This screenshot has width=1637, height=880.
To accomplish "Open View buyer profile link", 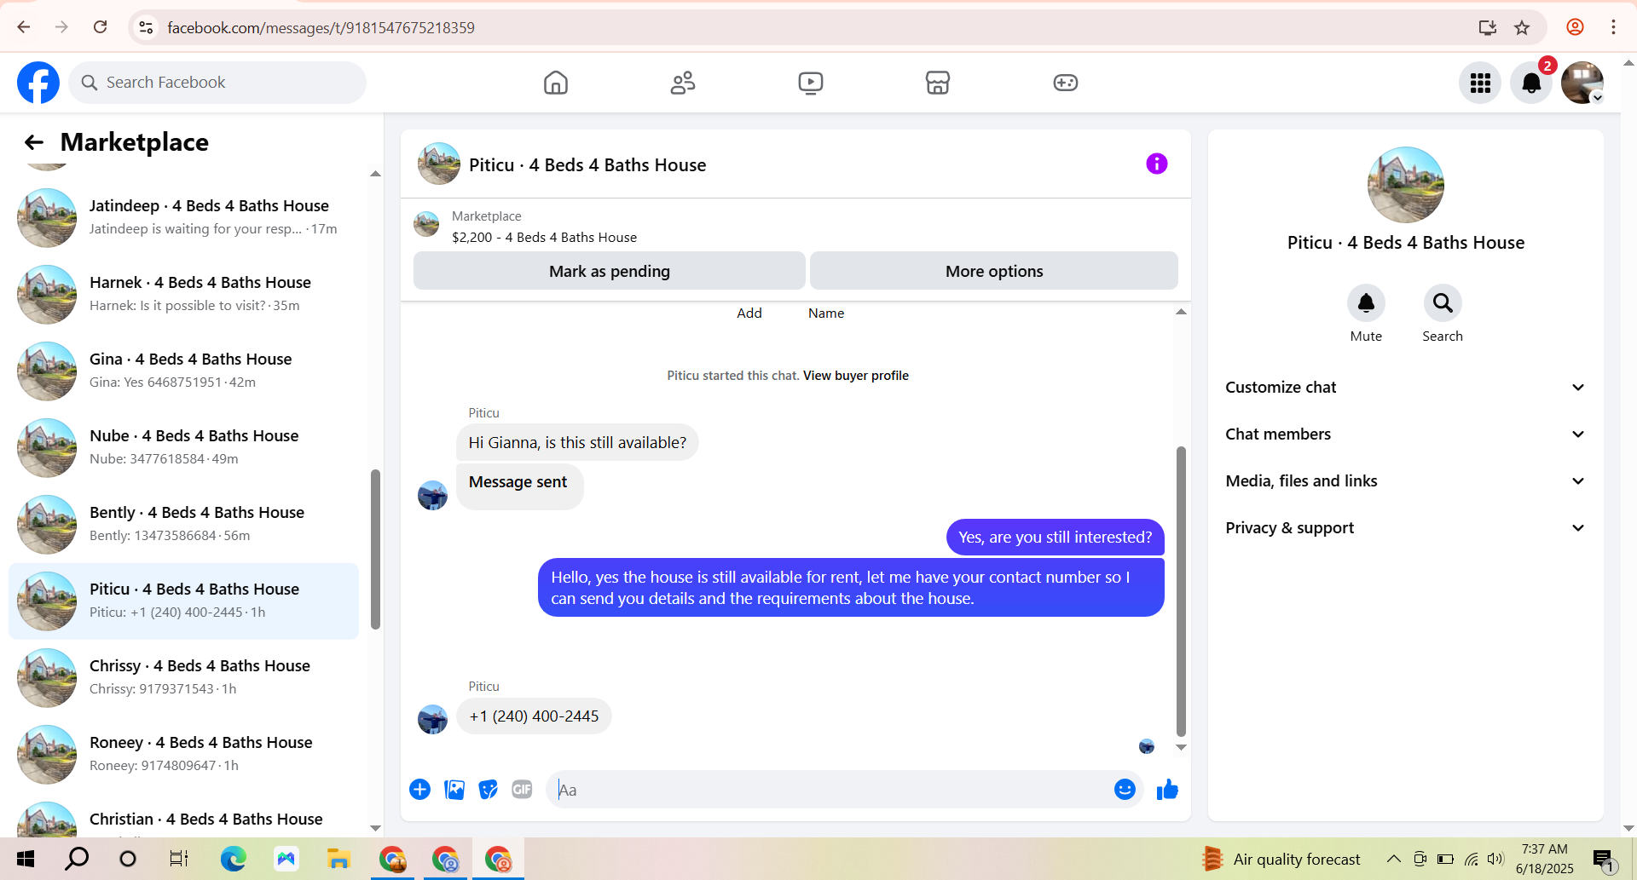I will (856, 376).
